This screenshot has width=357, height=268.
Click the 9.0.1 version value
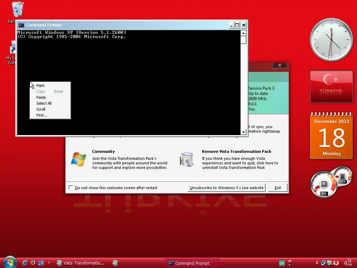click(x=253, y=104)
